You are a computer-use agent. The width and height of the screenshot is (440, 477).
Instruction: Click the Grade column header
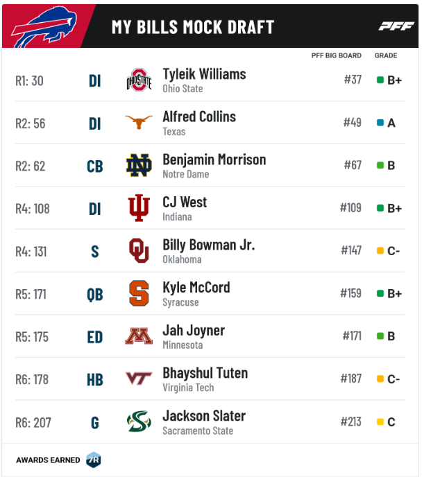(x=386, y=55)
